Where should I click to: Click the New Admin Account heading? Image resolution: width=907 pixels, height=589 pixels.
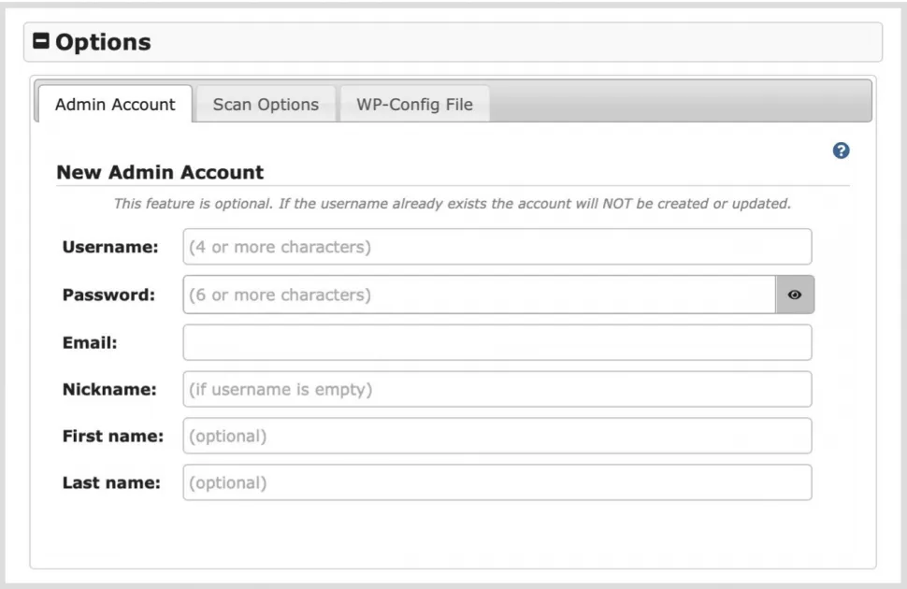click(160, 172)
